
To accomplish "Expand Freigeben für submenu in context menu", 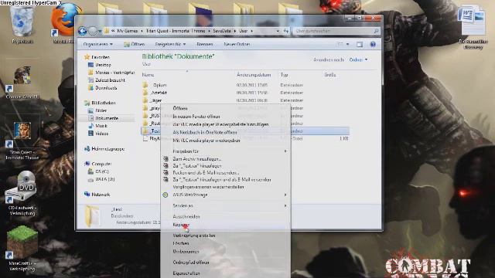I will [226, 151].
